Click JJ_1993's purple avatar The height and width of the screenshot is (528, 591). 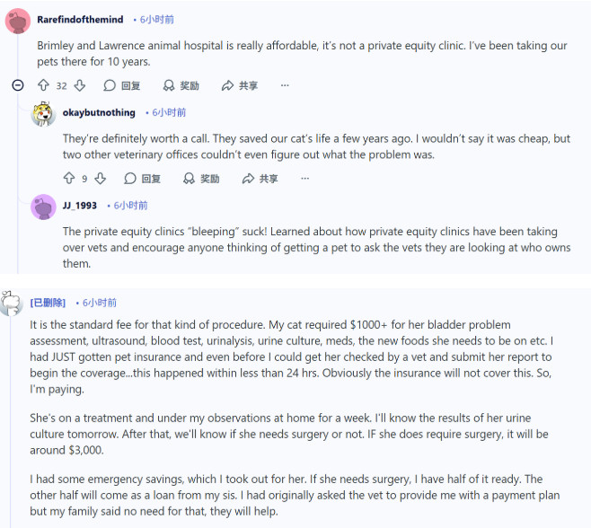pos(43,207)
